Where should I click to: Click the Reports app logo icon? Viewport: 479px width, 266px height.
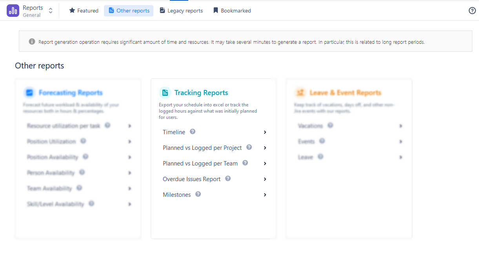tap(13, 10)
